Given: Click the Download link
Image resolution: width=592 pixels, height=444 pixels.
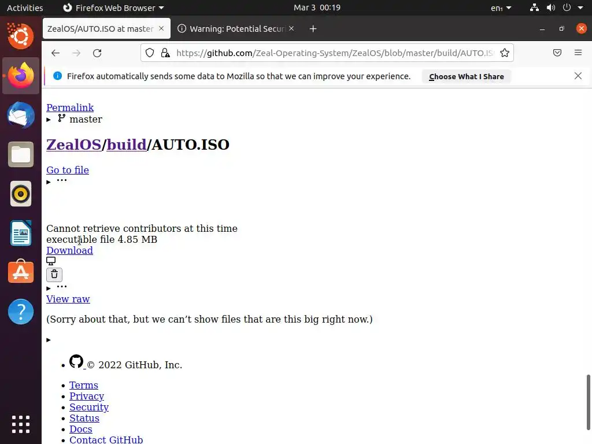Looking at the screenshot, I should (x=69, y=250).
